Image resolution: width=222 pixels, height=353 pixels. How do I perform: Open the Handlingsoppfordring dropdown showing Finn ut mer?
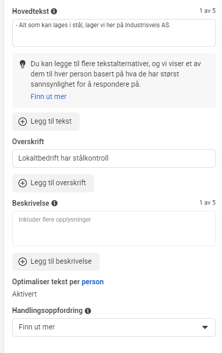click(114, 327)
